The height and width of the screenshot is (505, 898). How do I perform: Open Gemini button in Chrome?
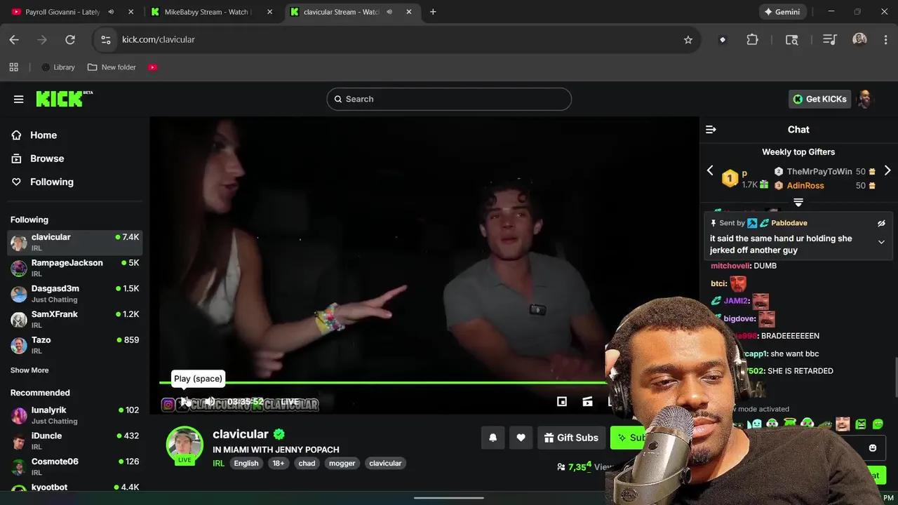pos(782,12)
